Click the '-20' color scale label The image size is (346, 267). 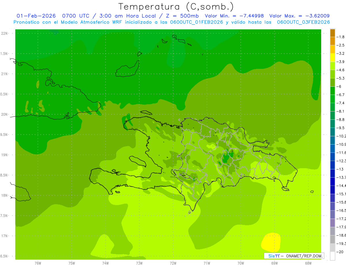pyautogui.click(x=340, y=252)
